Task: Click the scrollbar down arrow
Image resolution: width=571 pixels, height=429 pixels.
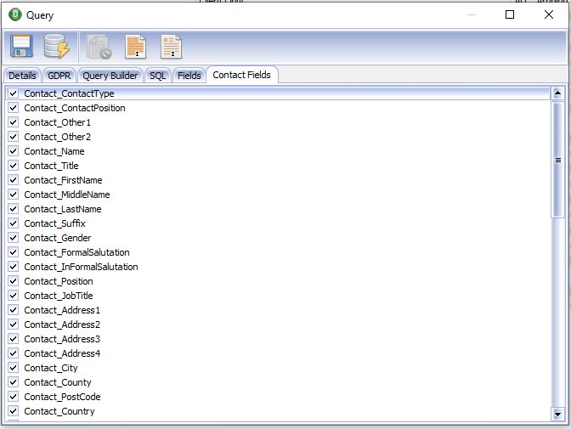Action: coord(557,414)
